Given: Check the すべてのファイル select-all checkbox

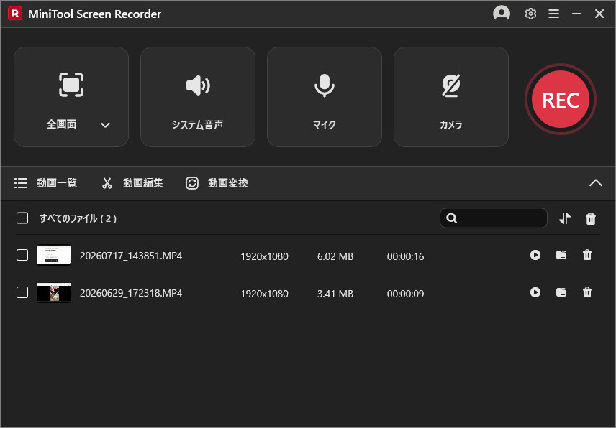Looking at the screenshot, I should [x=22, y=218].
